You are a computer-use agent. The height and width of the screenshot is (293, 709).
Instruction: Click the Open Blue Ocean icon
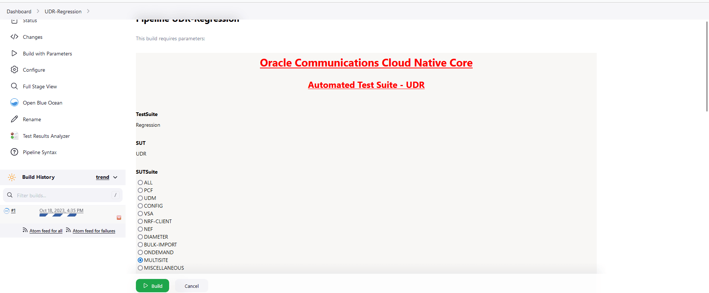click(x=14, y=102)
